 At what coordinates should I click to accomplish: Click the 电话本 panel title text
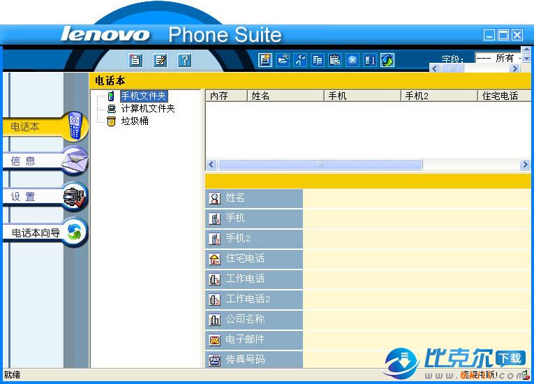pyautogui.click(x=110, y=81)
